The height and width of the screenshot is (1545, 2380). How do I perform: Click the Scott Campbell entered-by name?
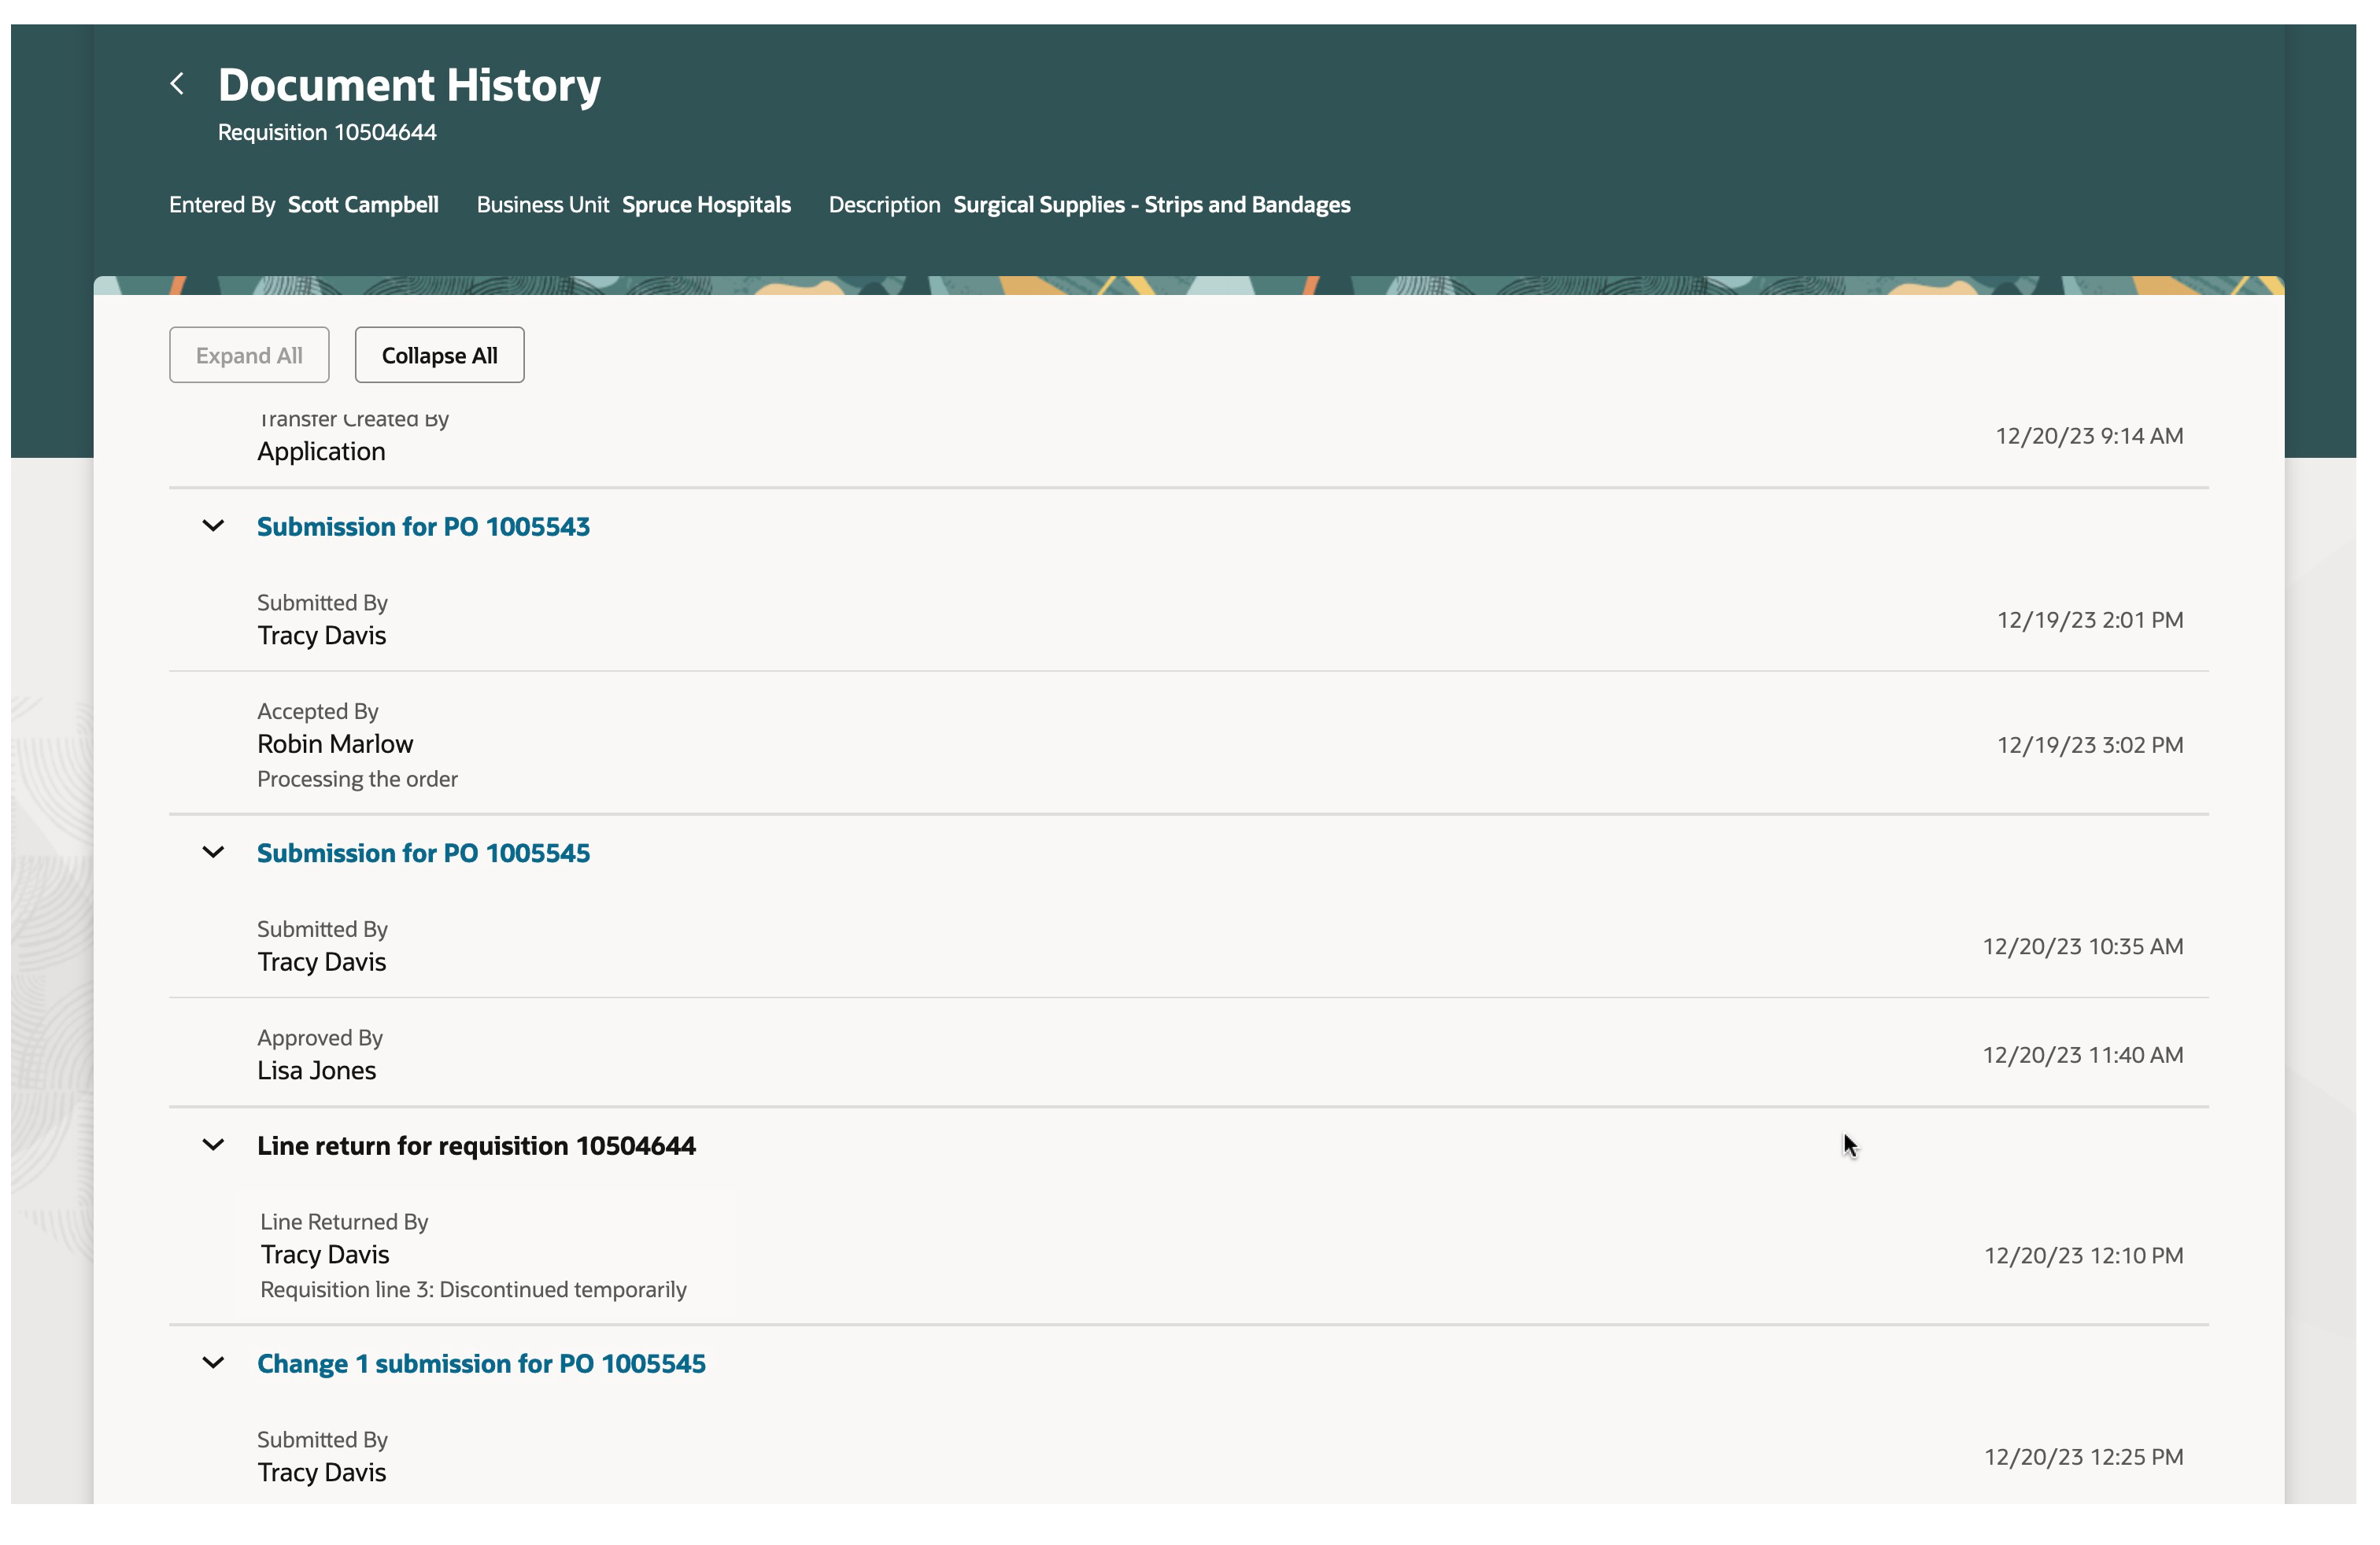(363, 205)
